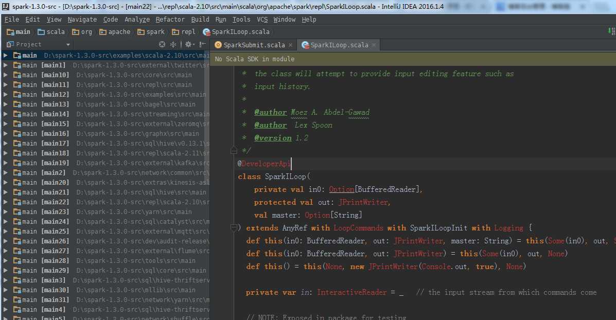Expand the main [main12] module node
Image resolution: width=616 pixels, height=320 pixels.
pos(6,94)
